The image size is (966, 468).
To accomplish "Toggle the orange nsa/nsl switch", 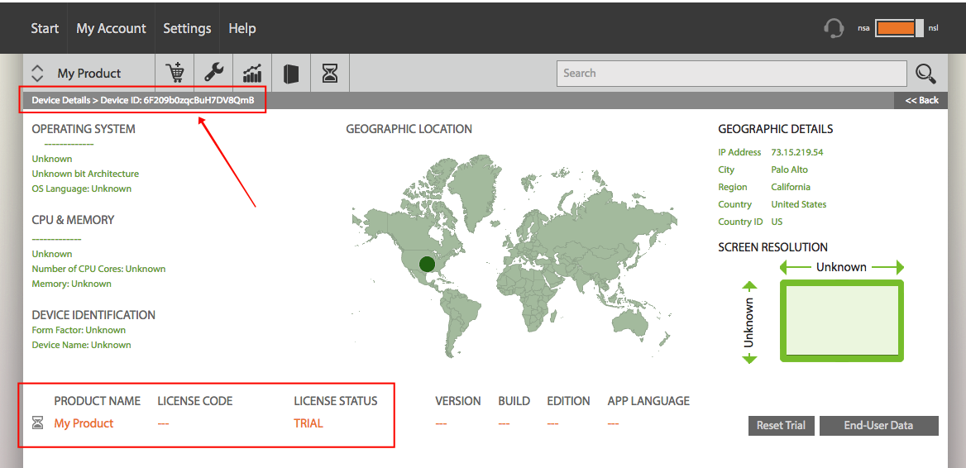I will point(899,28).
